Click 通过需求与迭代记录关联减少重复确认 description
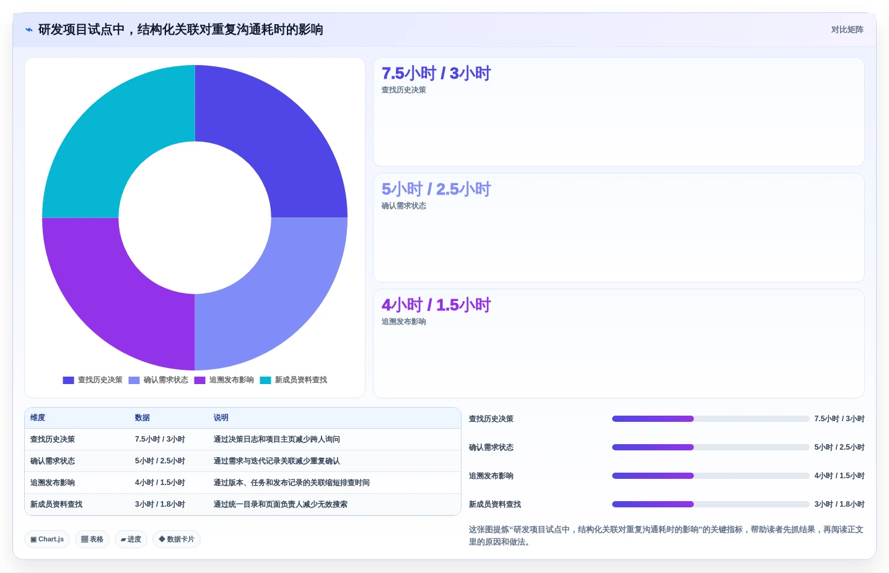 (277, 461)
